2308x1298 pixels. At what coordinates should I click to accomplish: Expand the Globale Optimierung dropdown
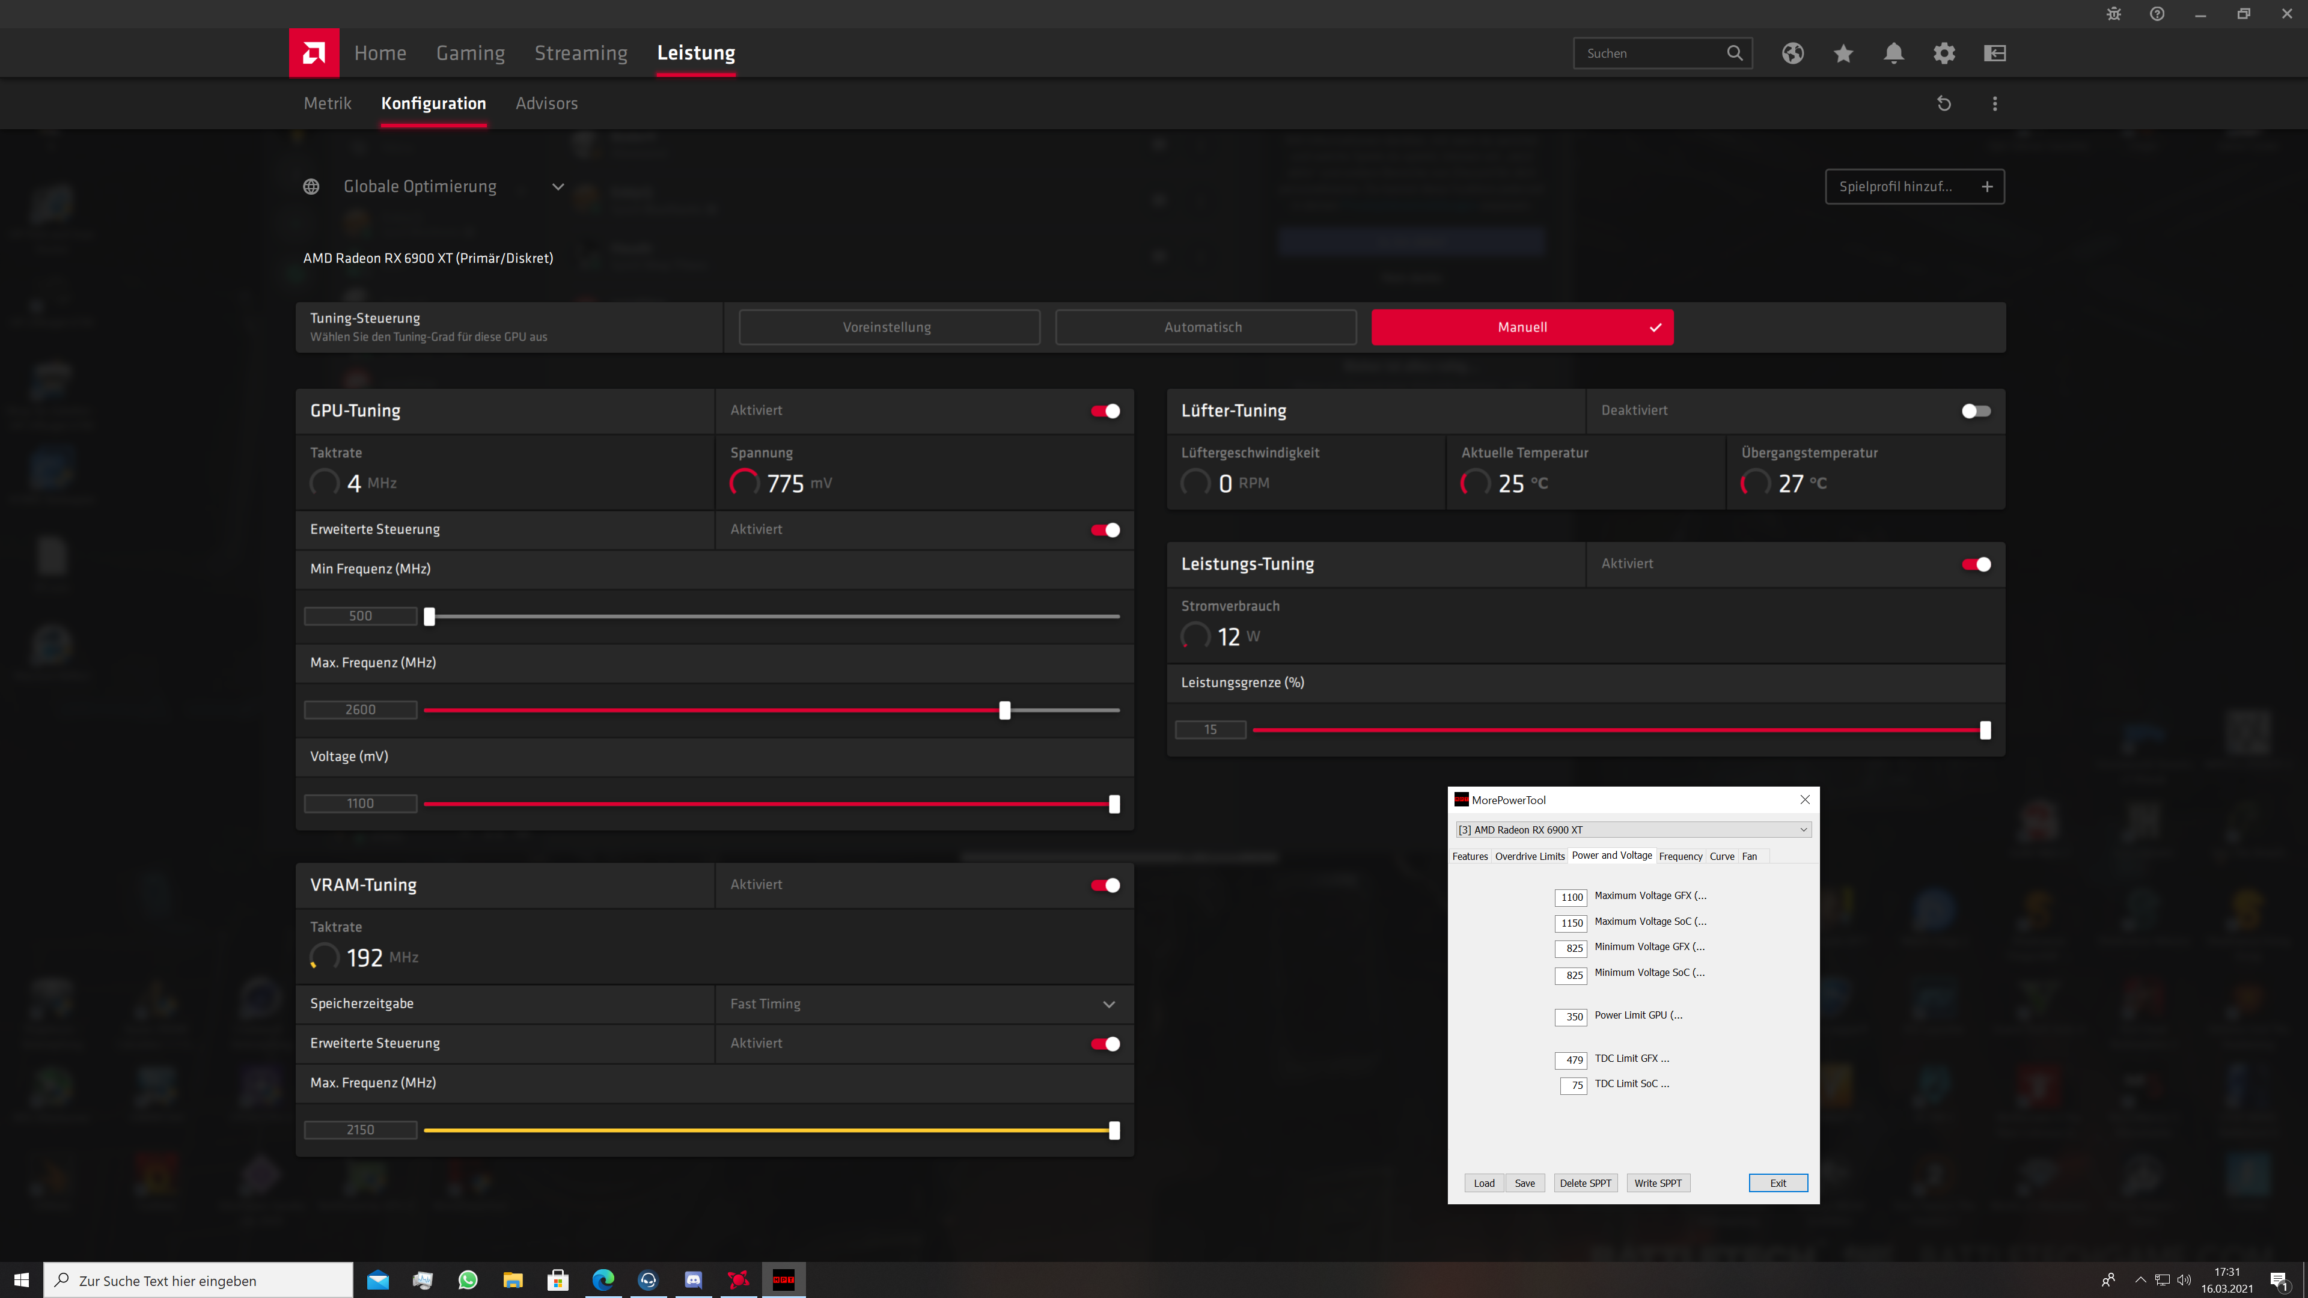click(x=557, y=186)
